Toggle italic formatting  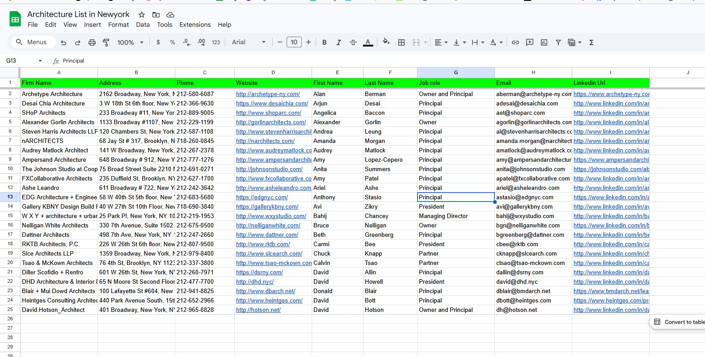pos(339,42)
